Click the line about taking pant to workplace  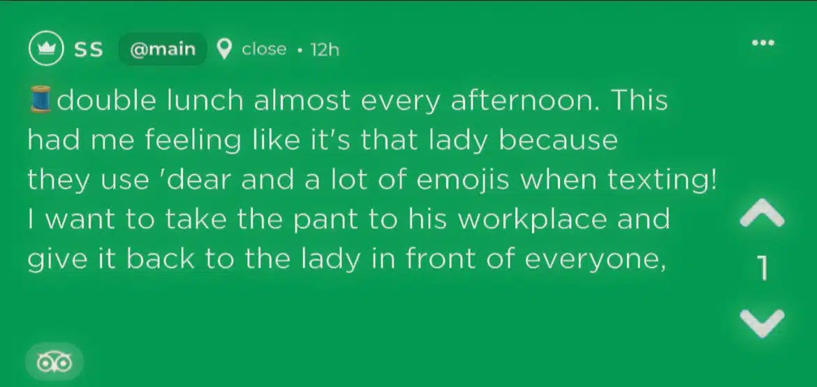pos(348,220)
